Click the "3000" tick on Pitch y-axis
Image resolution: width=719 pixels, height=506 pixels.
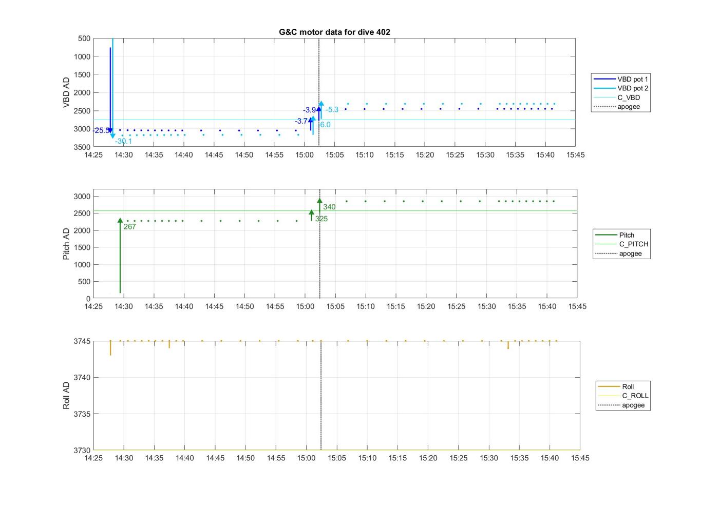82,197
